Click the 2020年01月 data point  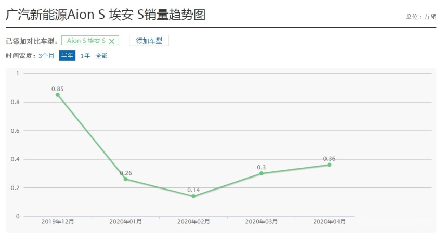click(125, 179)
